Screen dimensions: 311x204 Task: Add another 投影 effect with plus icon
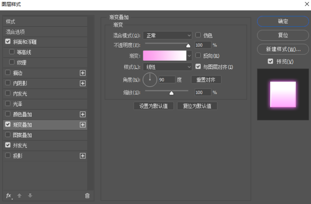(x=83, y=156)
